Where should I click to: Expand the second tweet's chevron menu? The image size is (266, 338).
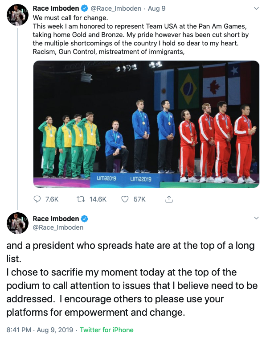click(256, 218)
